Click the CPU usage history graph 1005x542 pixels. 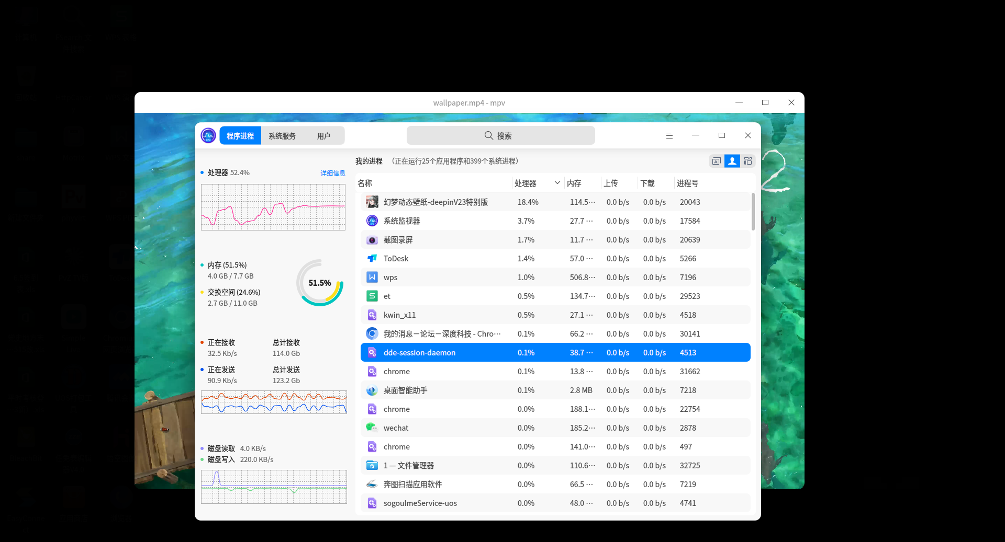click(x=273, y=207)
